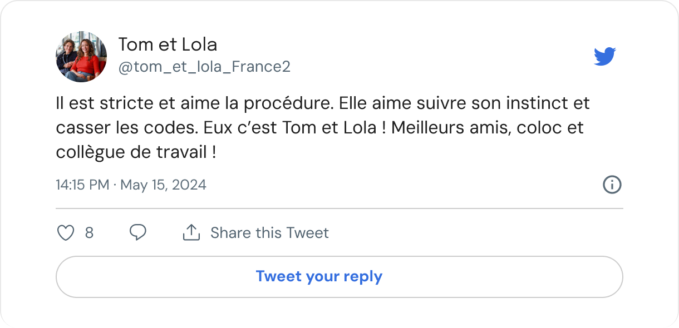679x328 pixels.
Task: Click the "May 15, 2024" date
Action: (163, 185)
